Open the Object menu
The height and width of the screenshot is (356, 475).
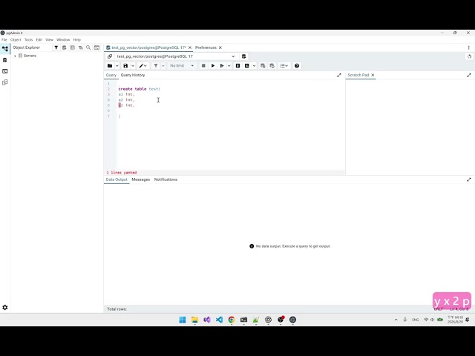click(x=16, y=39)
